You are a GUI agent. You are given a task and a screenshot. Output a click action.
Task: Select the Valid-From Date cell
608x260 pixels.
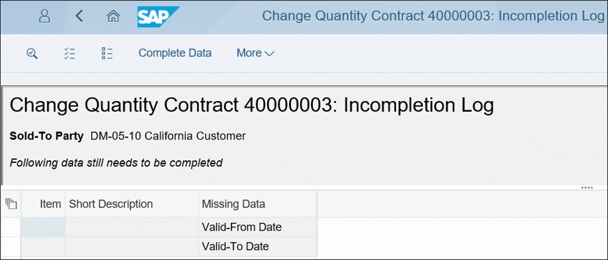(x=258, y=227)
